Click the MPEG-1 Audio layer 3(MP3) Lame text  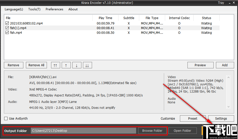pyautogui.click(x=53, y=102)
